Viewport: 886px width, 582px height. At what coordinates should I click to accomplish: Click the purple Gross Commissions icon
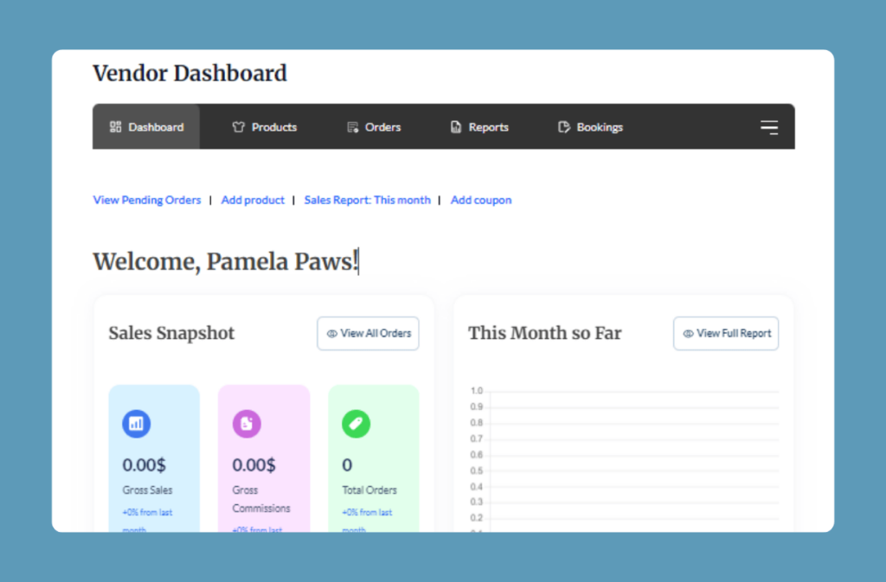coord(247,424)
